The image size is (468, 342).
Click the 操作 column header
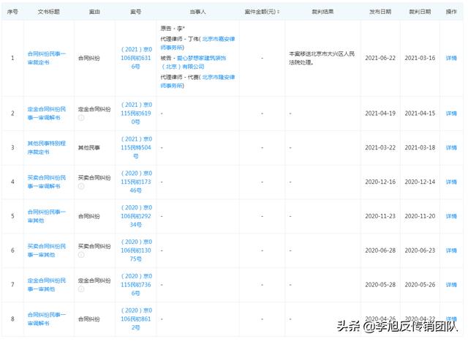(451, 12)
